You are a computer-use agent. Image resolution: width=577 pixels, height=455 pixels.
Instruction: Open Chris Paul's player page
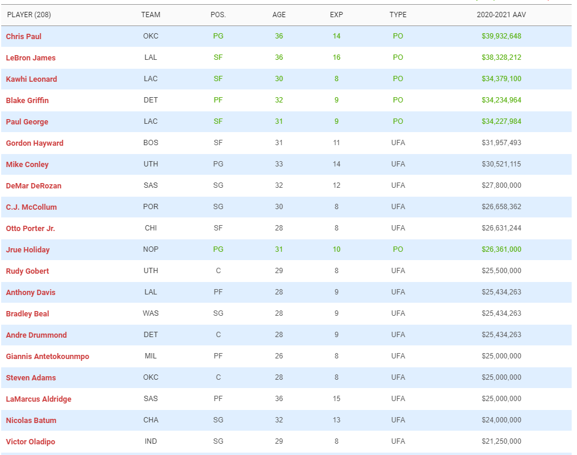24,37
